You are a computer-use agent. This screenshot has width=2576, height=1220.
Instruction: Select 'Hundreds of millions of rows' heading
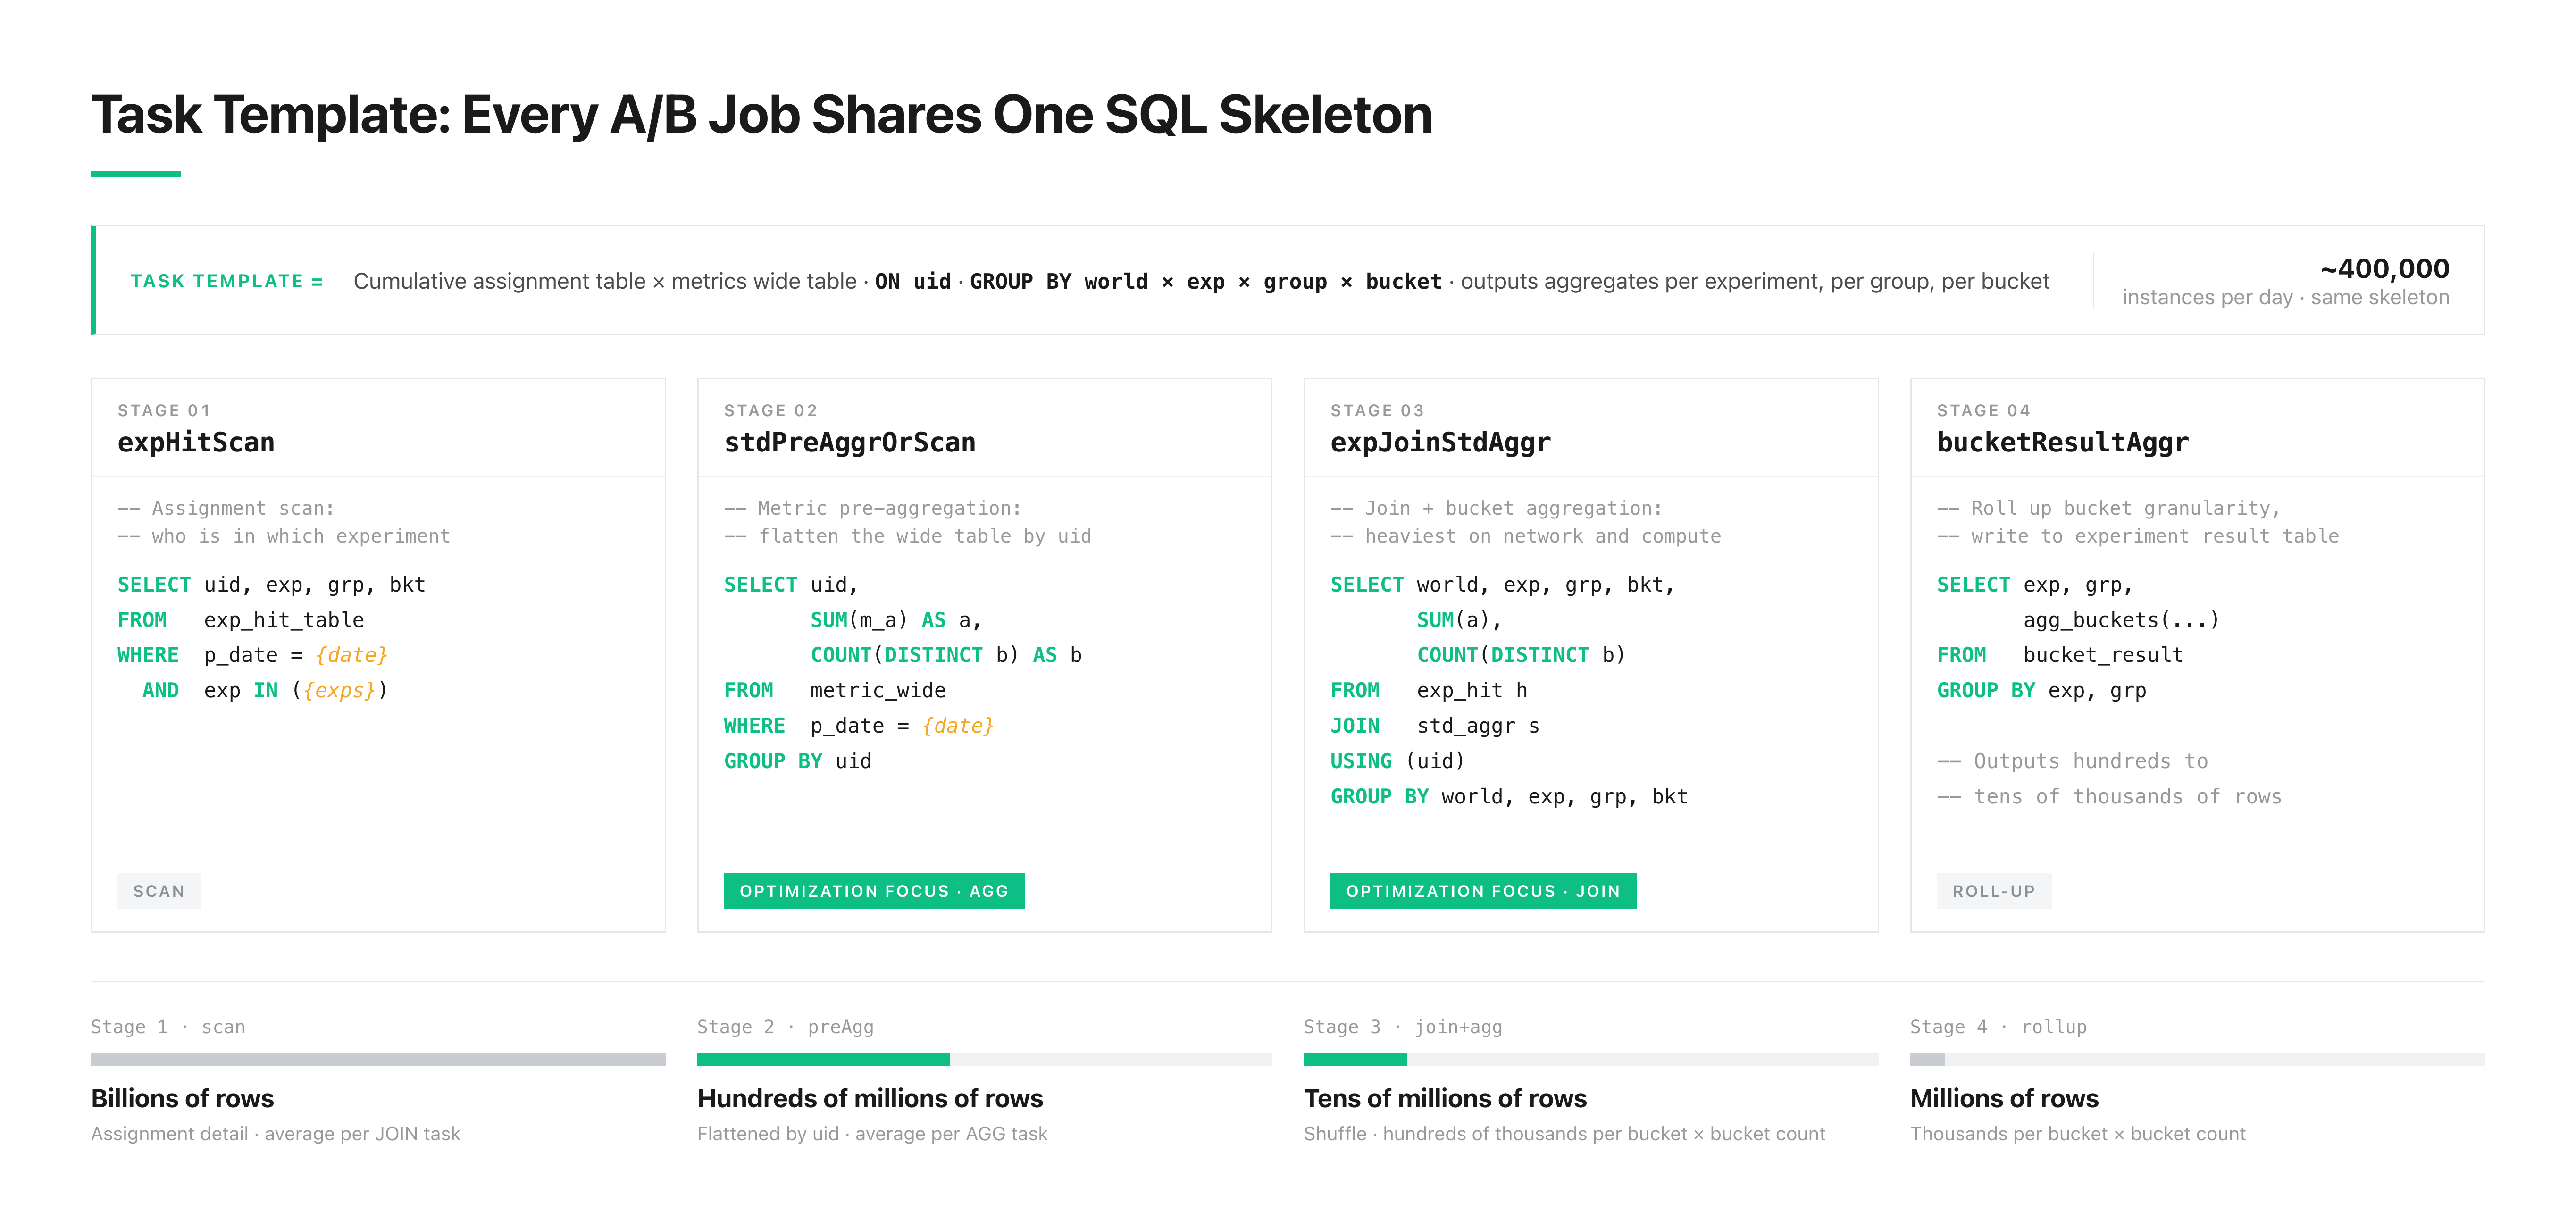870,1099
